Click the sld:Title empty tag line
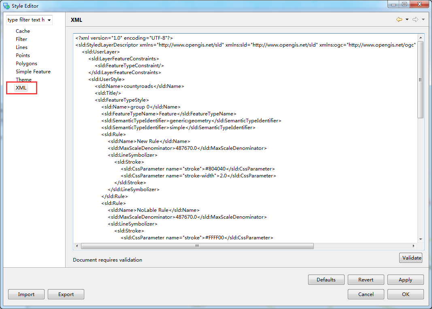This screenshot has height=309, width=432. (x=108, y=93)
